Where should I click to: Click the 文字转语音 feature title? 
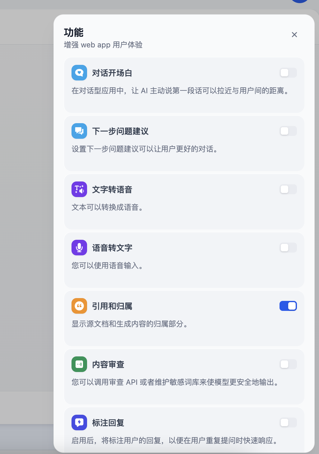(x=112, y=190)
